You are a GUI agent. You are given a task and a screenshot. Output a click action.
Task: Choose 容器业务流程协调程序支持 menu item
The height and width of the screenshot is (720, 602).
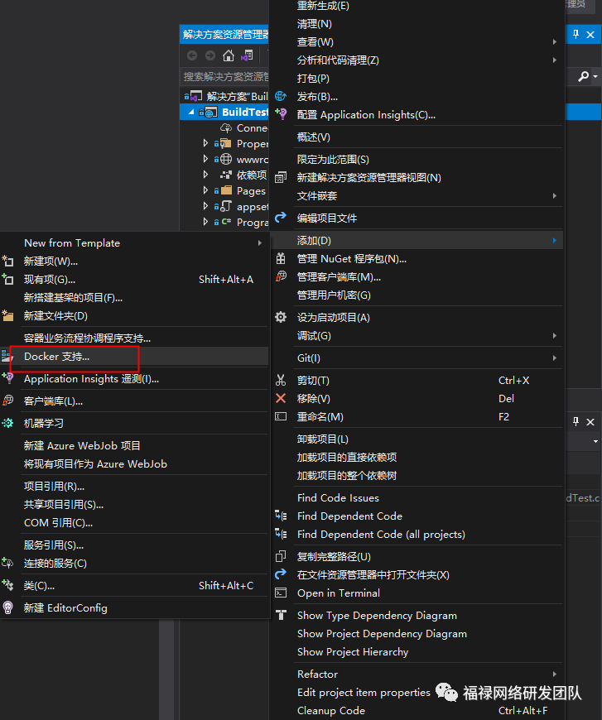(134, 338)
